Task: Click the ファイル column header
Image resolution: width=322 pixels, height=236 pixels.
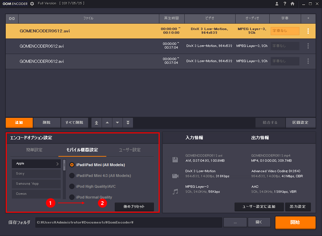Action: pyautogui.click(x=88, y=19)
